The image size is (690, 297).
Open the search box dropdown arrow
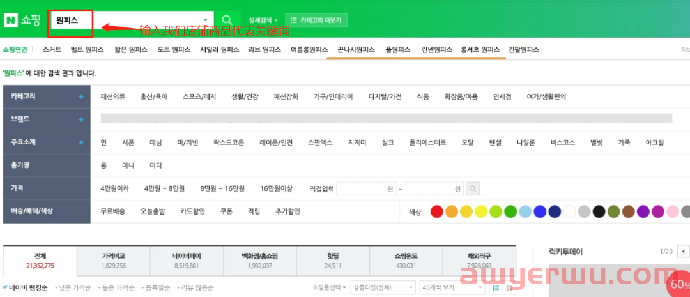click(205, 20)
